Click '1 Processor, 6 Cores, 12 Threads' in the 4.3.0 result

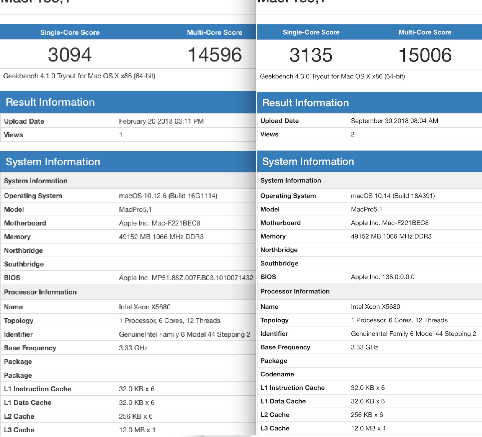coord(399,320)
